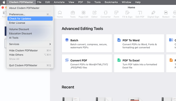This screenshot has width=176, height=101.
Task: Open the PDF menu
Action: coord(80,2)
